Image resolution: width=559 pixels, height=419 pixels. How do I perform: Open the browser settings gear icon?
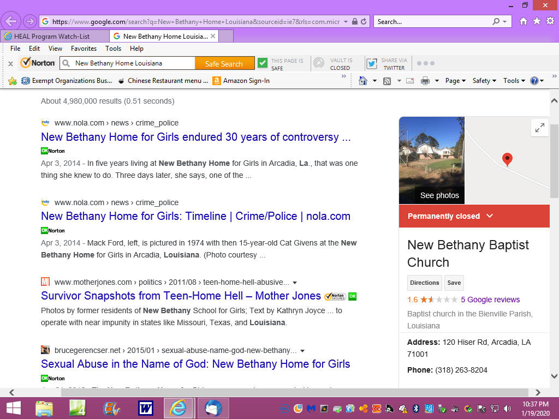point(550,21)
